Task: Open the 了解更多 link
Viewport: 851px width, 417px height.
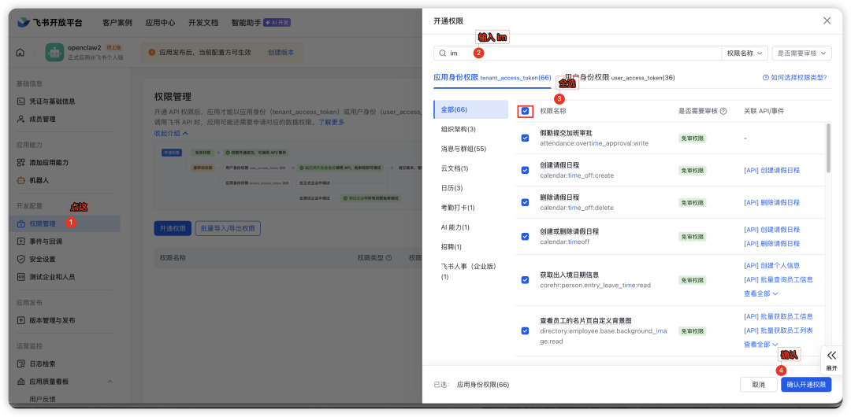Action: click(331, 122)
